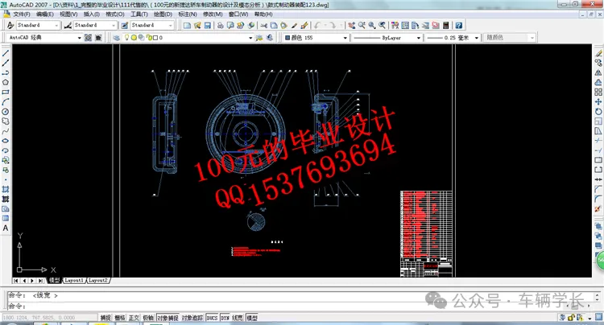Select the Move tool in modify toolbar
The image size is (604, 325).
click(x=598, y=101)
